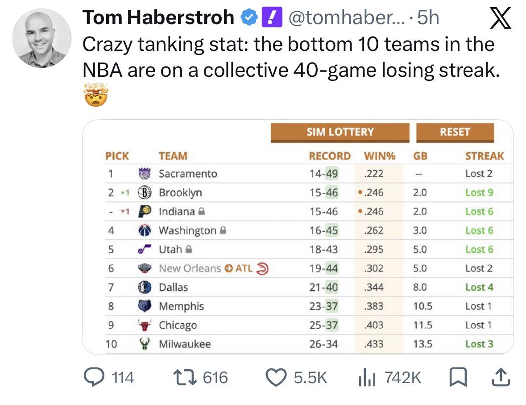Click the repost arrows icon
Screen dimensions: 526x405
[x=185, y=377]
